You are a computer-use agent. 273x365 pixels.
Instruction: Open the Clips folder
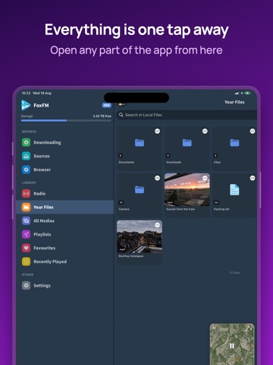pos(234,148)
